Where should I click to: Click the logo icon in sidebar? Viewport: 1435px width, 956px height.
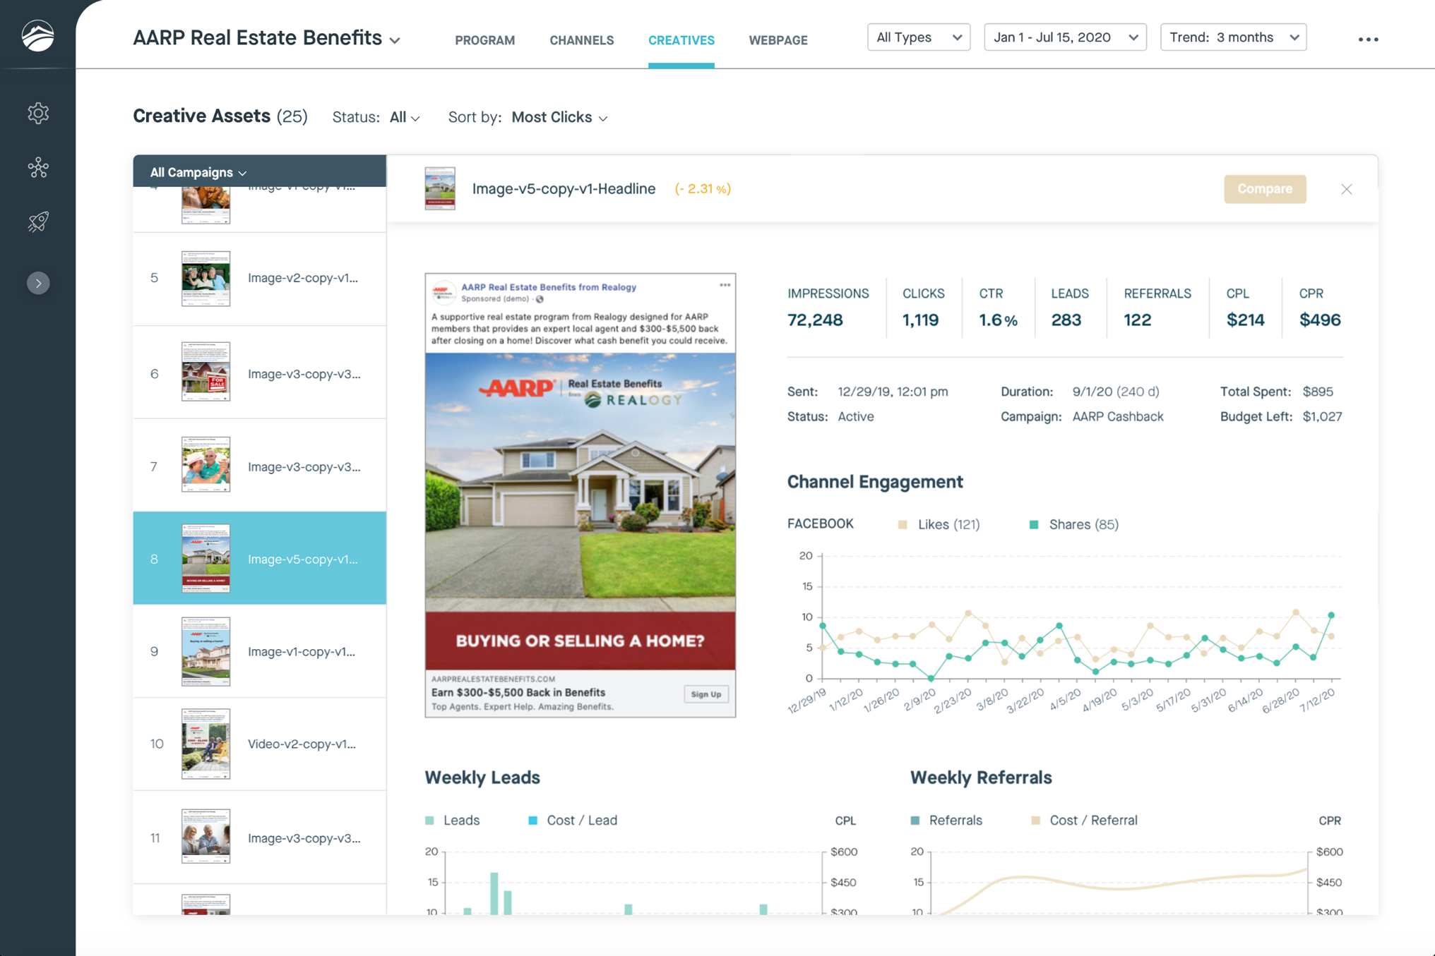click(37, 35)
